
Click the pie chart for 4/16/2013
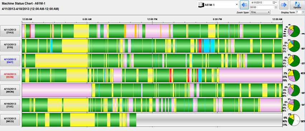294,105
